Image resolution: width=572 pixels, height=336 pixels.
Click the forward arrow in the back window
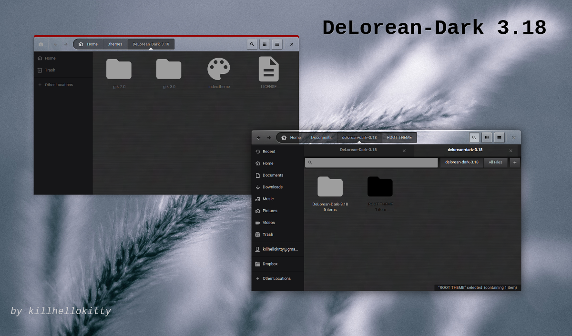[66, 44]
